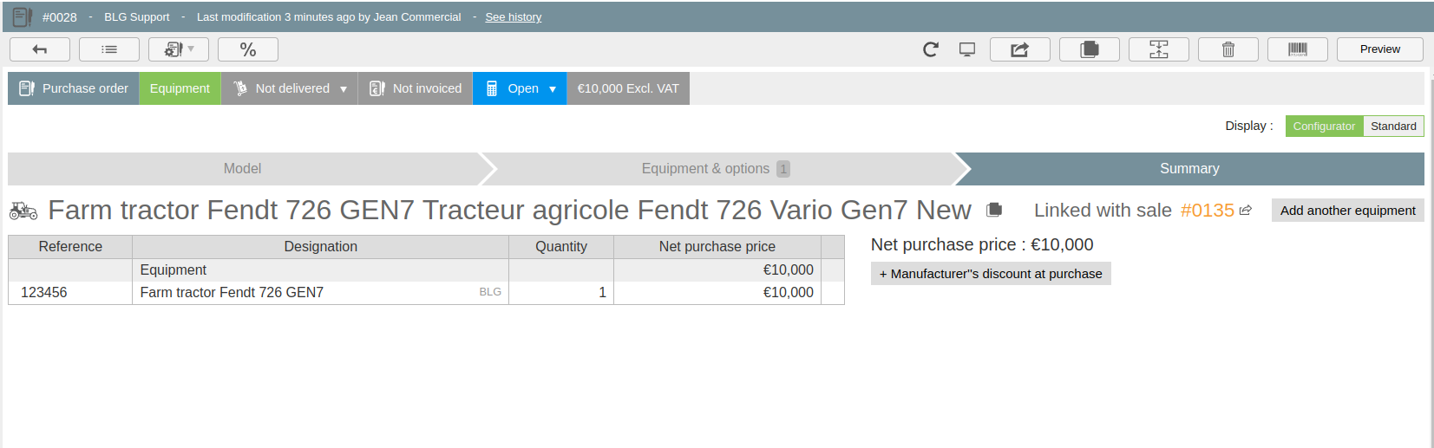The height and width of the screenshot is (448, 1434).
Task: Click the green Equipment segment
Action: coord(180,88)
